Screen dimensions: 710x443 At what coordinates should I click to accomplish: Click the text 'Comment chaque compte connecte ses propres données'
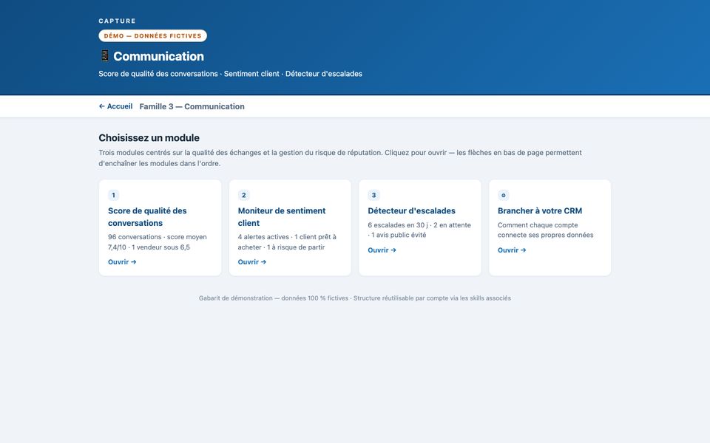point(546,230)
